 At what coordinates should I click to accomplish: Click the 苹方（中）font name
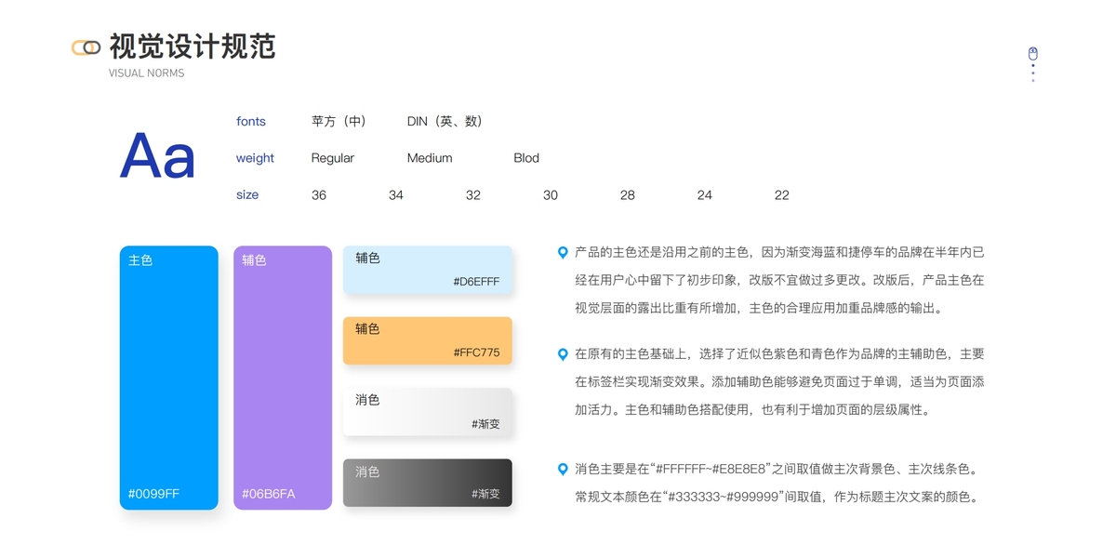click(x=339, y=121)
